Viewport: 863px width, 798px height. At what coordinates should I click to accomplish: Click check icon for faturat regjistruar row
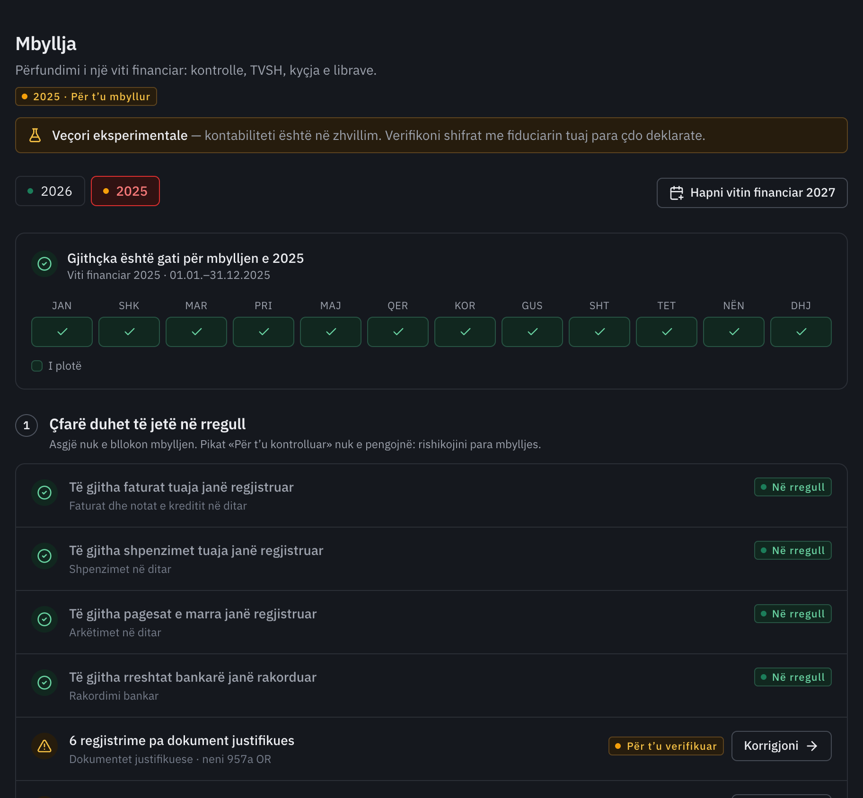click(44, 493)
